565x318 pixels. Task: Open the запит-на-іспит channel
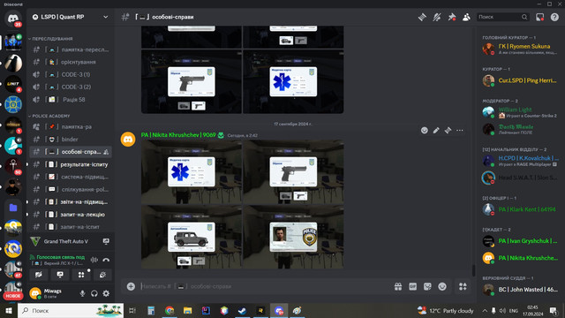[71, 227]
